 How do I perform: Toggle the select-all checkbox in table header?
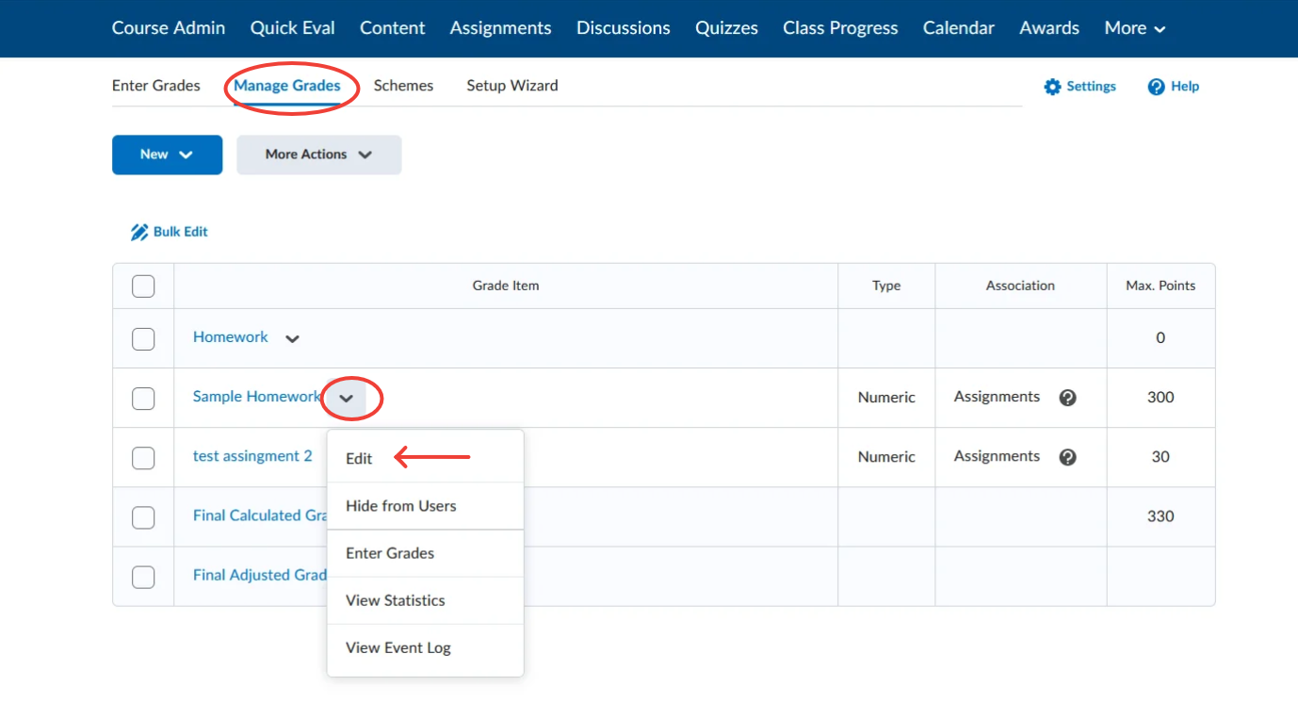(x=143, y=286)
